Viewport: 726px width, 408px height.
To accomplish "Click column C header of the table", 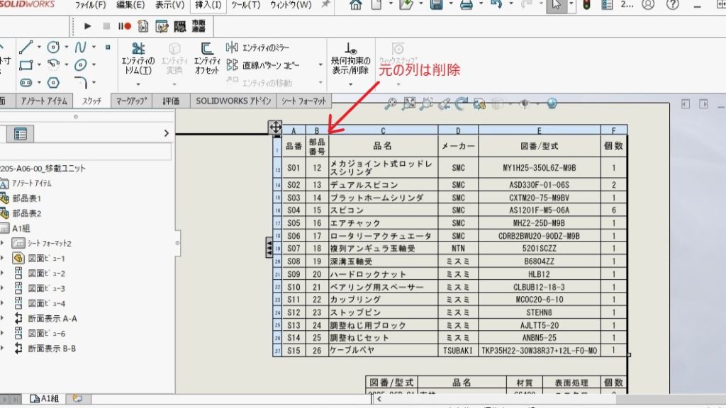I will [382, 130].
